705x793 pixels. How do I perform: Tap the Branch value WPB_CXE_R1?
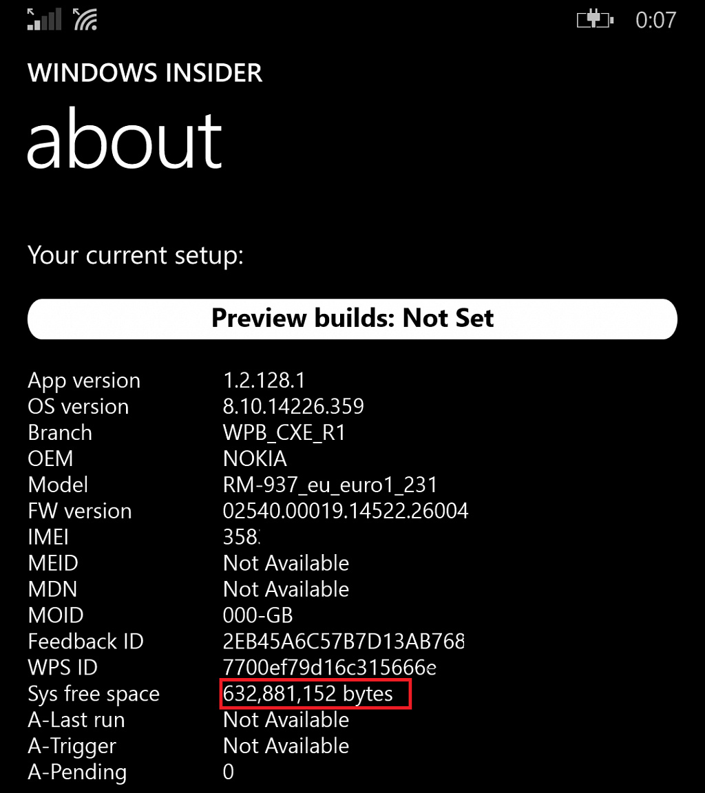click(x=284, y=432)
